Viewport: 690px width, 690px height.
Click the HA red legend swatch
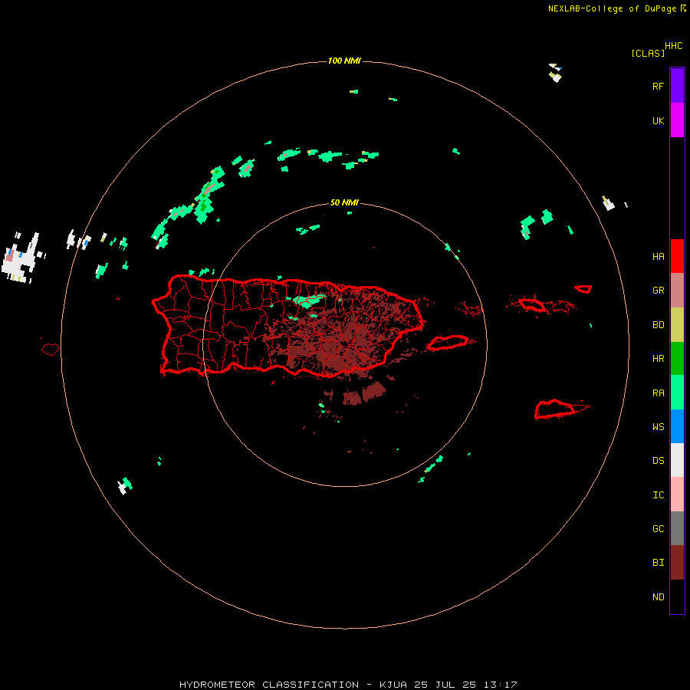[x=677, y=256]
